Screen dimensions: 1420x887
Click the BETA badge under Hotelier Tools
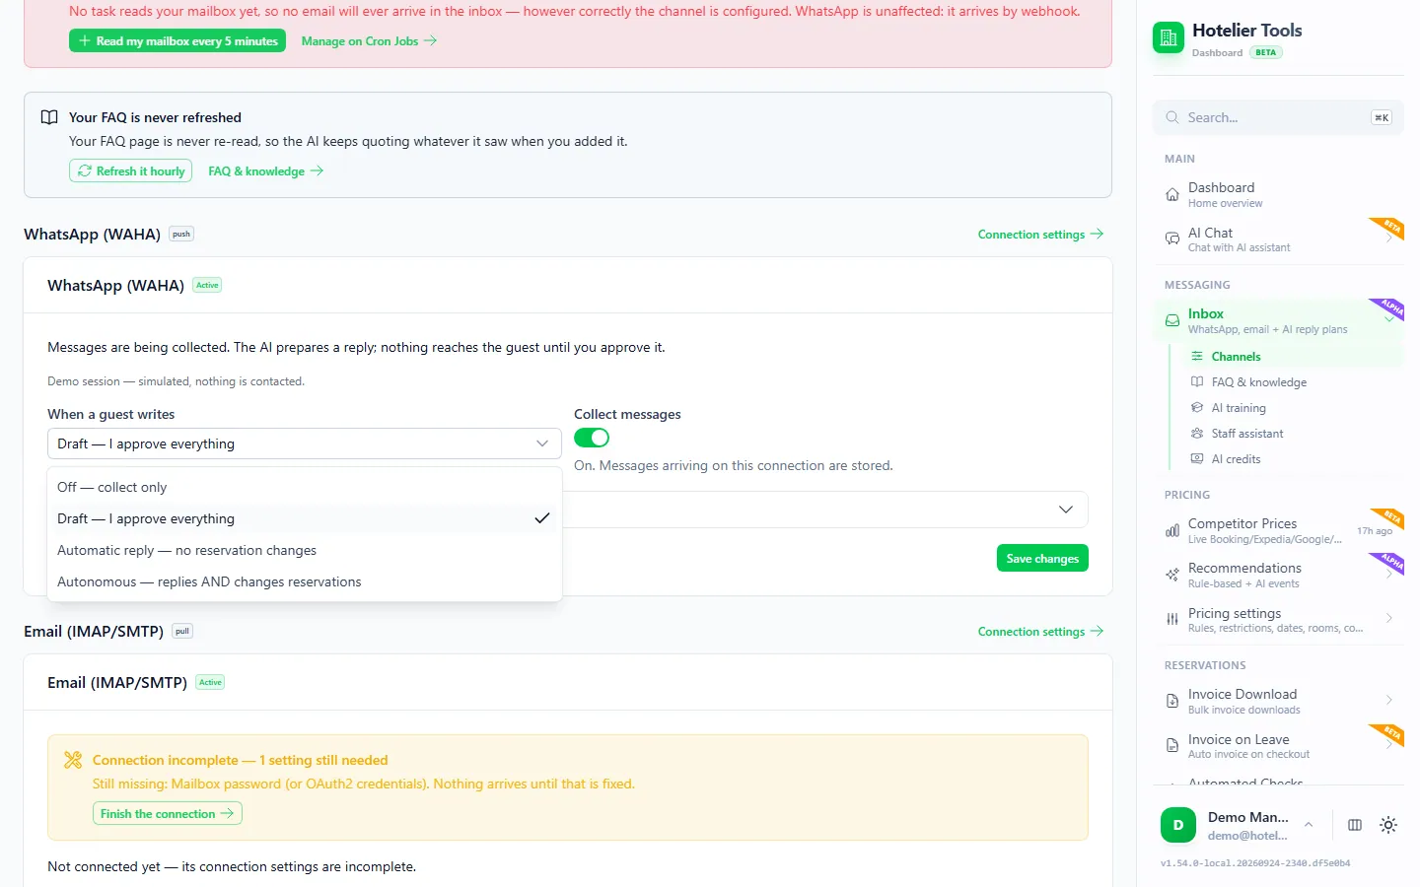tap(1266, 52)
